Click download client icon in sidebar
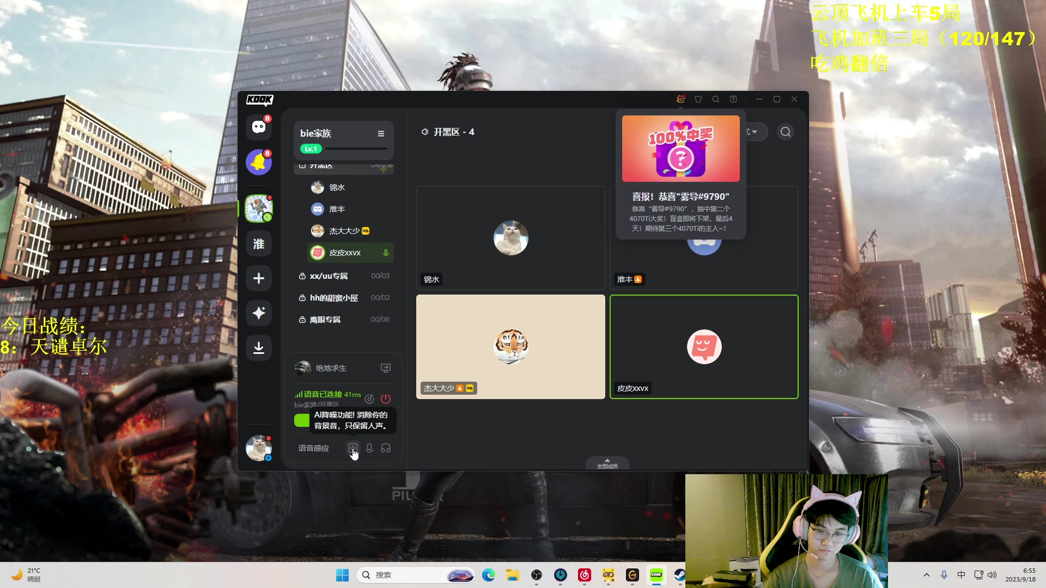 (259, 347)
